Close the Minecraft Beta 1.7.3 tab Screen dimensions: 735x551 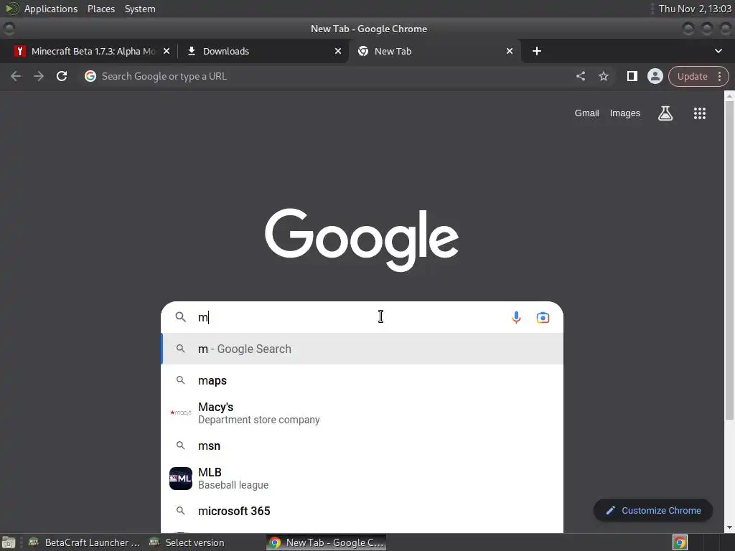(x=167, y=51)
